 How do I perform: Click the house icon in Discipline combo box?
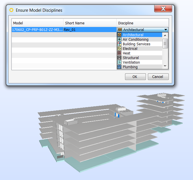click(x=120, y=30)
